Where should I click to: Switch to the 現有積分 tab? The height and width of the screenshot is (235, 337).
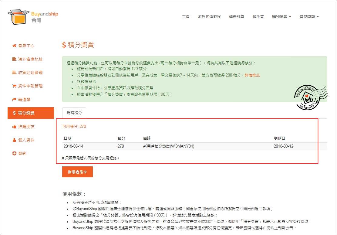click(74, 113)
